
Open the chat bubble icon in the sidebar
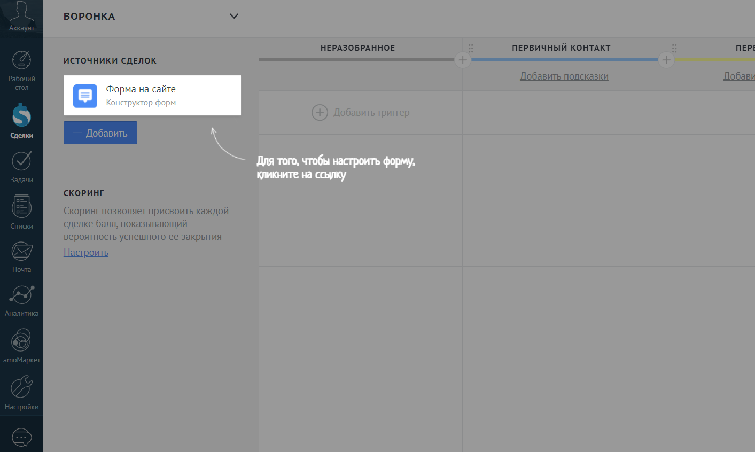21,438
